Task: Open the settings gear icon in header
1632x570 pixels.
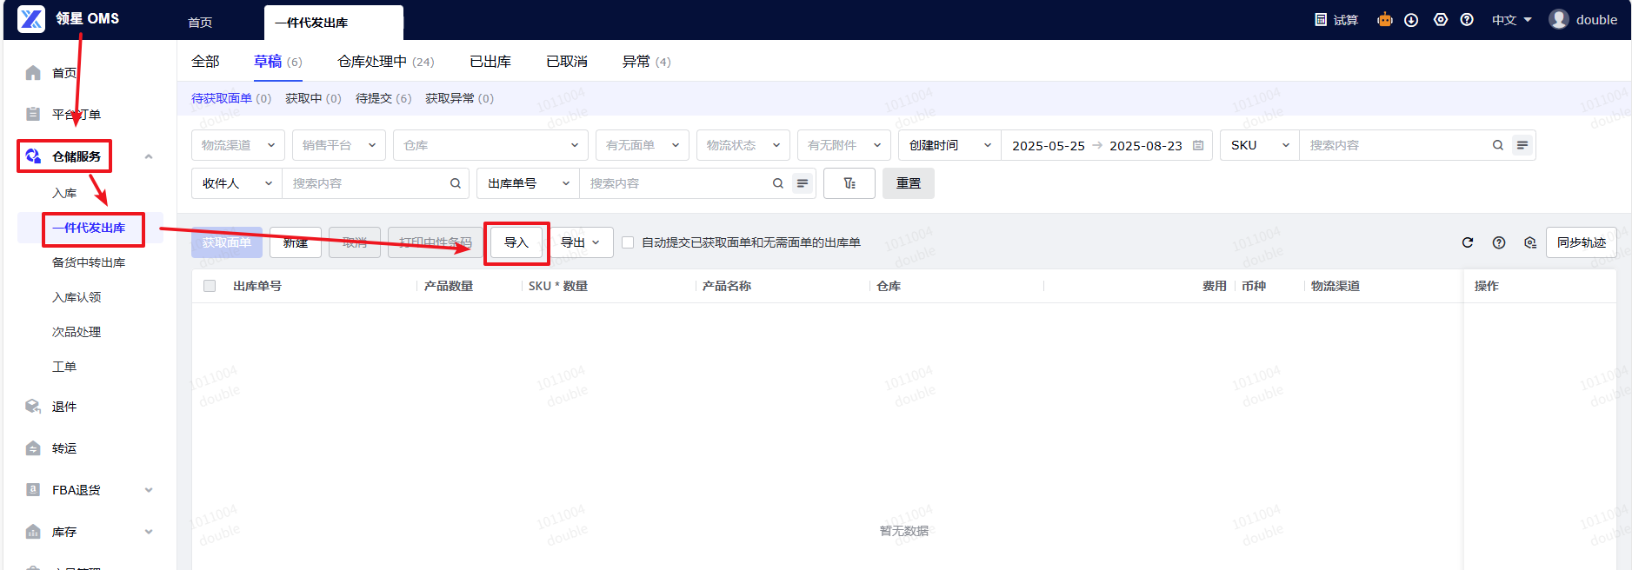Action: click(x=1441, y=20)
